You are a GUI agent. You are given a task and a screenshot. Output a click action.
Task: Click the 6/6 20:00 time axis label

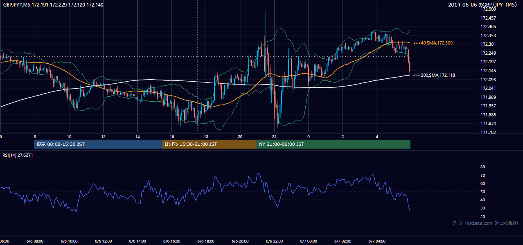[240, 241]
